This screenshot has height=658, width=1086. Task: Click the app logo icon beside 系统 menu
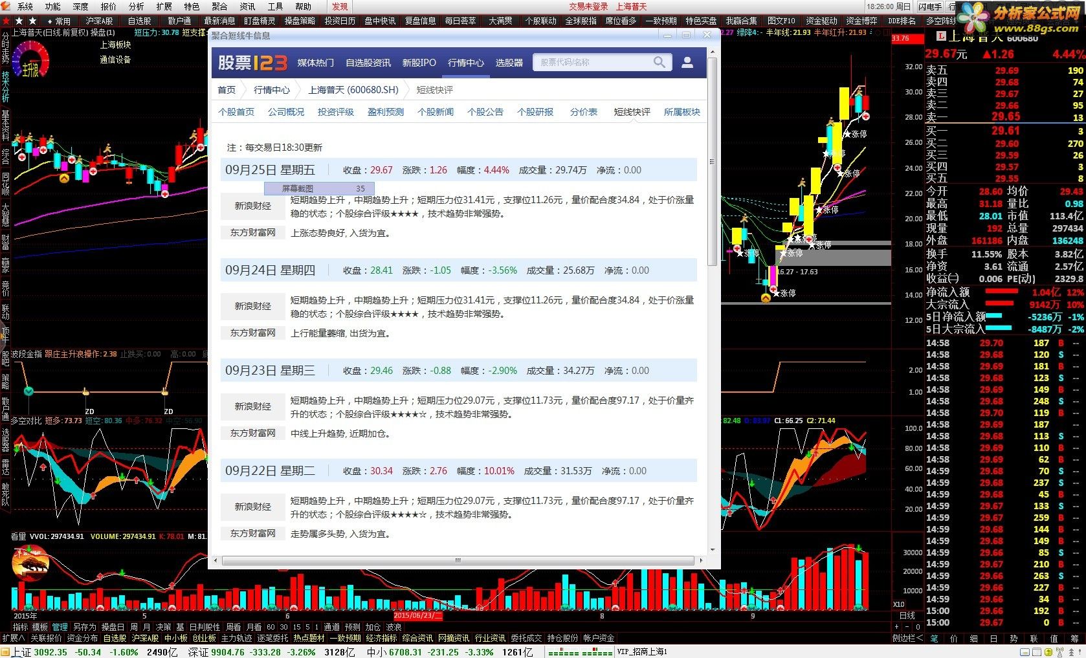tap(6, 6)
